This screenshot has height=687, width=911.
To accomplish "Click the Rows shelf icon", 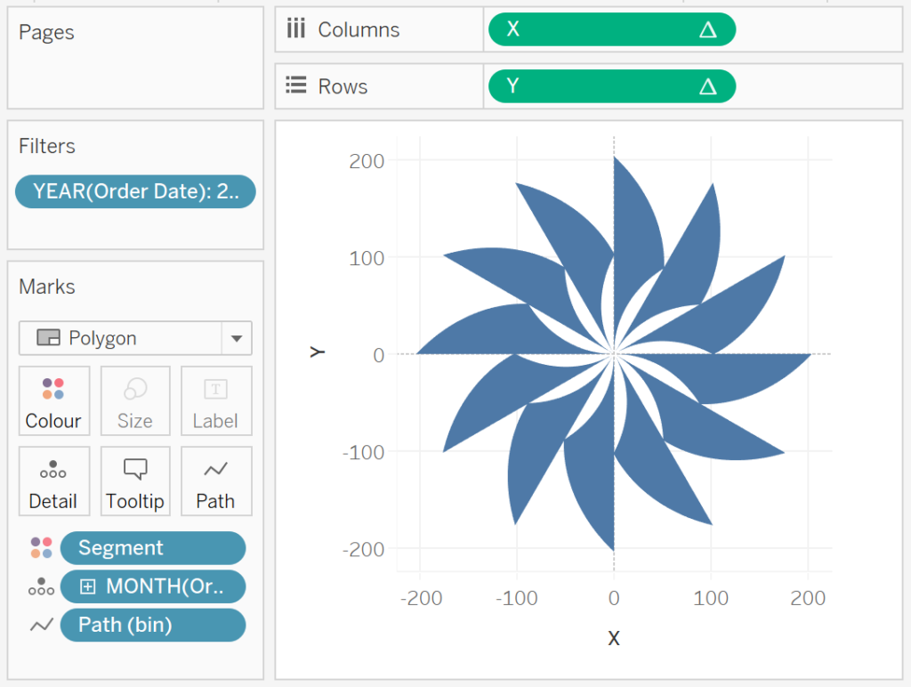I will tap(295, 85).
